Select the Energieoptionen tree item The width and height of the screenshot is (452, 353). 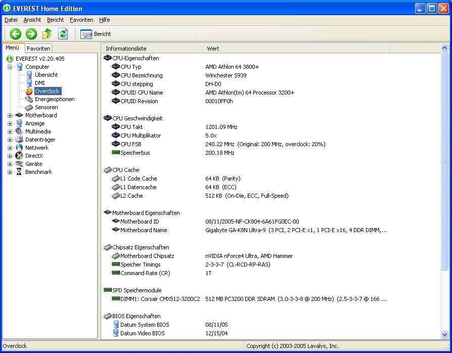55,99
